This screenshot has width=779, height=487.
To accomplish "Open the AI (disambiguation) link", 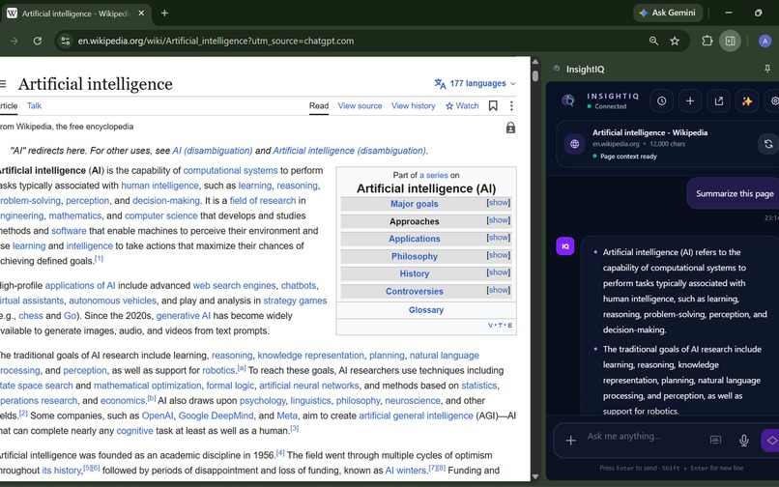I will [212, 151].
